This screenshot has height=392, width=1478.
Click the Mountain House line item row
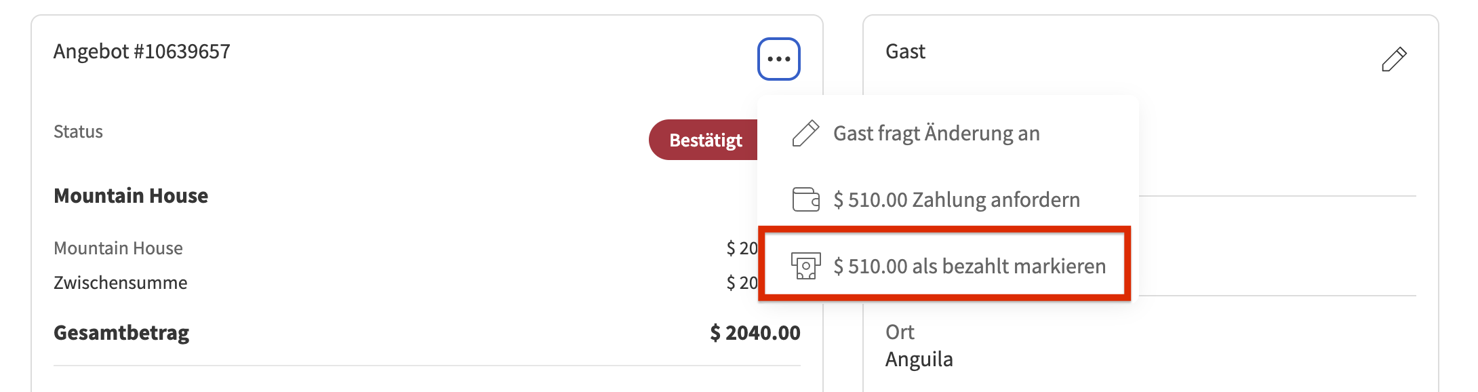pos(118,248)
